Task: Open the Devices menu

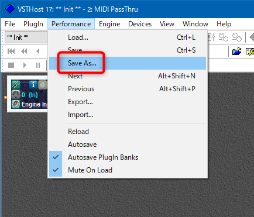Action: pyautogui.click(x=140, y=24)
